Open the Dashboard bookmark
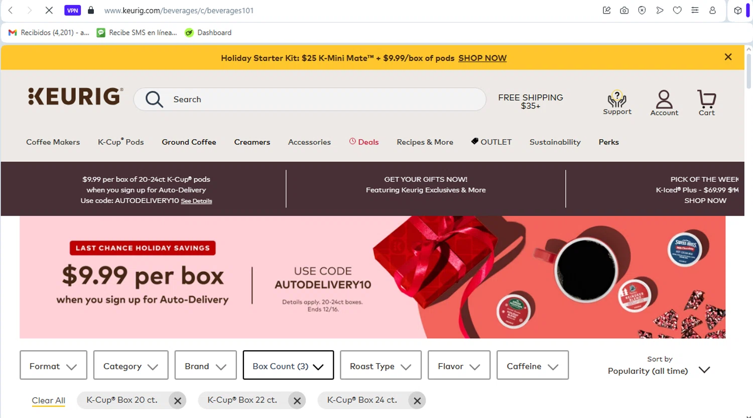Screen dimensions: 753x418 click(208, 33)
